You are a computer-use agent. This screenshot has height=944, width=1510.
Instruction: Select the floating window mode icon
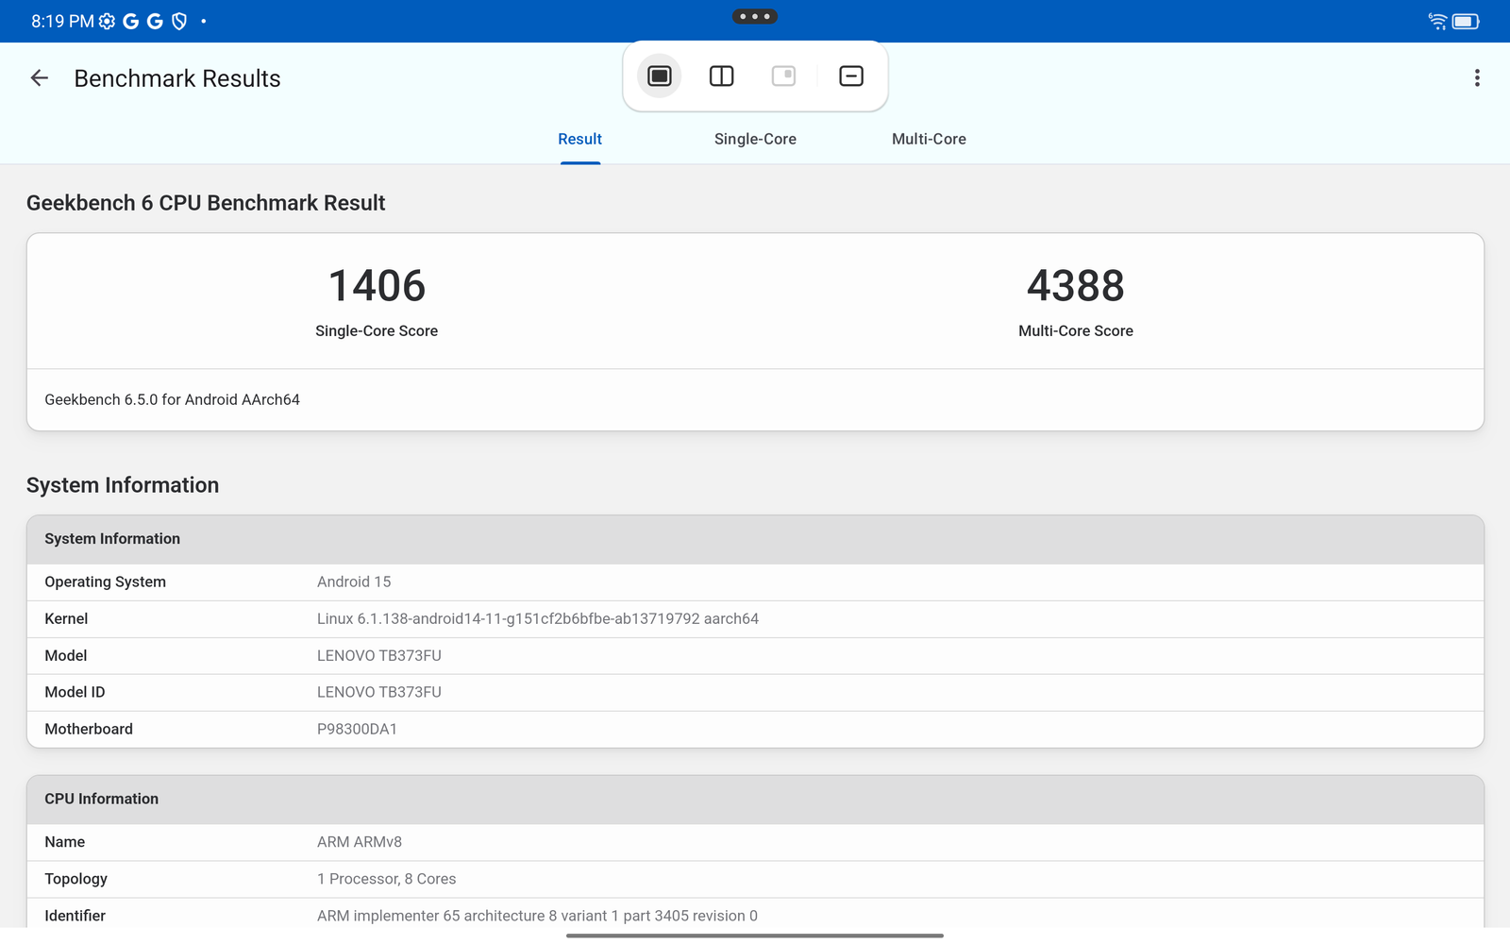click(784, 76)
